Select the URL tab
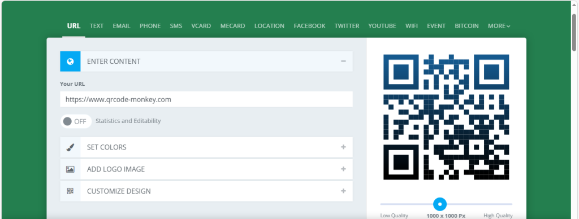 tap(74, 26)
